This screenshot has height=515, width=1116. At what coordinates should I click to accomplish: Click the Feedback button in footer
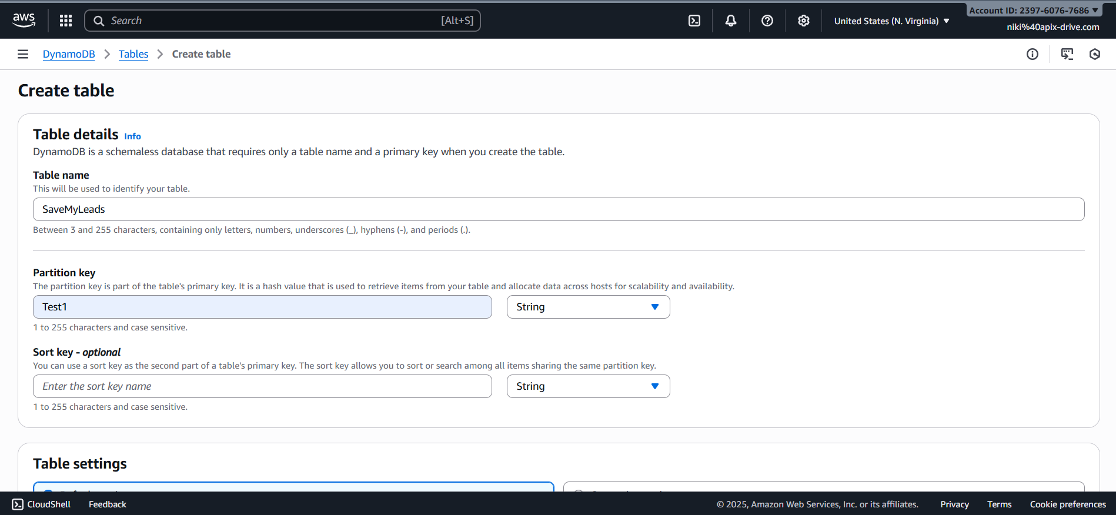tap(108, 504)
